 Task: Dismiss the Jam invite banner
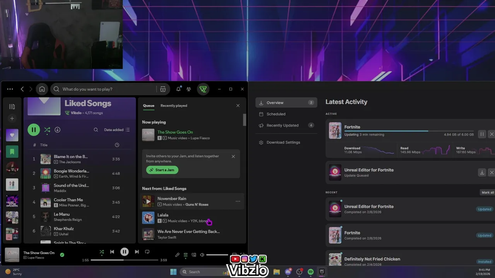233,156
